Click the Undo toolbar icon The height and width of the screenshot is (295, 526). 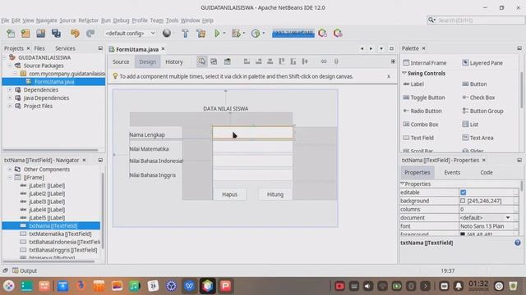tap(75, 34)
